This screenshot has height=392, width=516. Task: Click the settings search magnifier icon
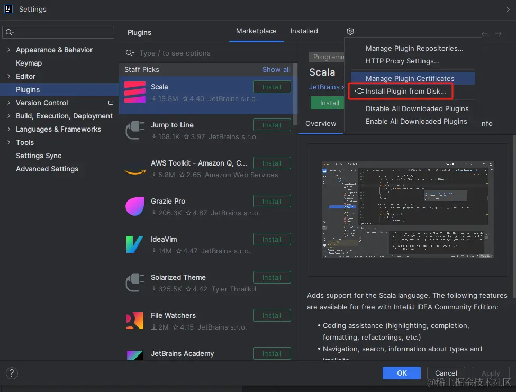coord(10,32)
